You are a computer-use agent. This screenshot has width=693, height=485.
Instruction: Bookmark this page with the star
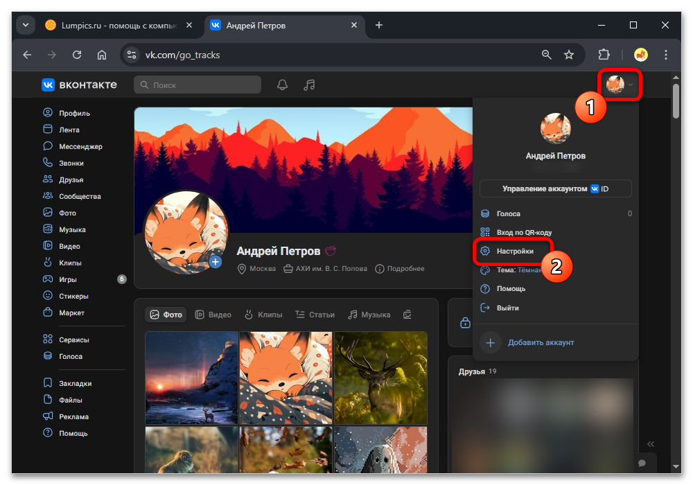pyautogui.click(x=569, y=55)
